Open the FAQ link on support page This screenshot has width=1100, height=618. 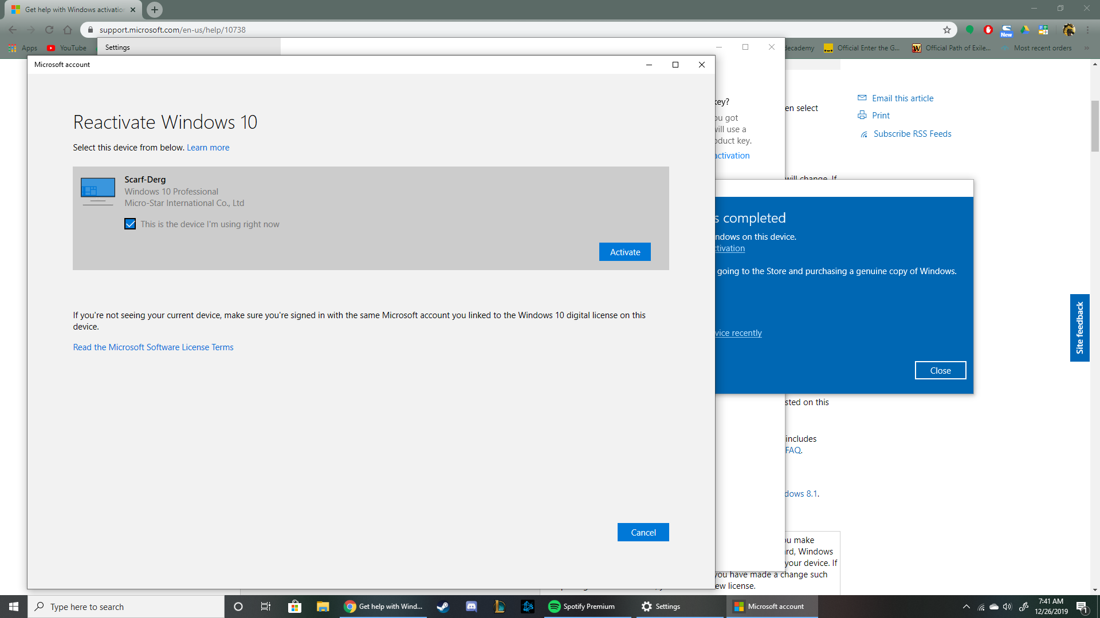793,450
